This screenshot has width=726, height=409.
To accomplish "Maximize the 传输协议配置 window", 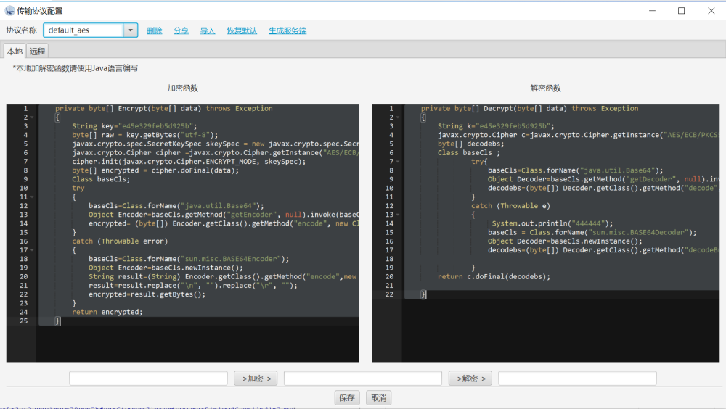I will tap(681, 10).
